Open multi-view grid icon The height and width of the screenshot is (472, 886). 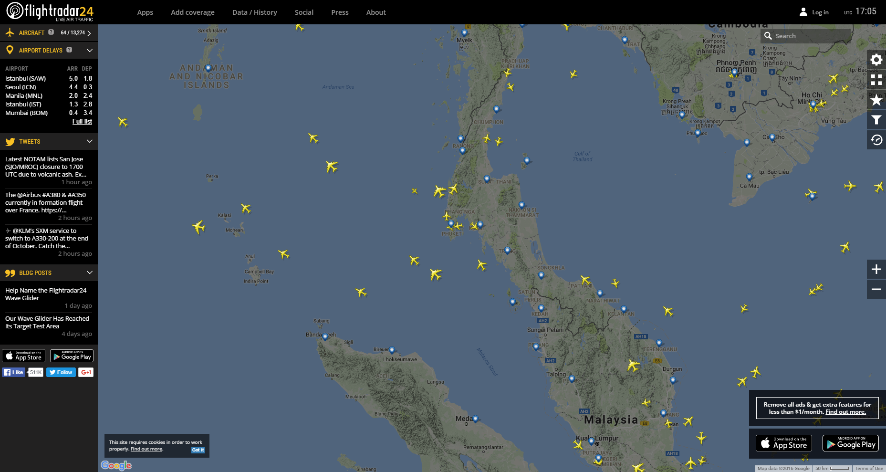876,80
